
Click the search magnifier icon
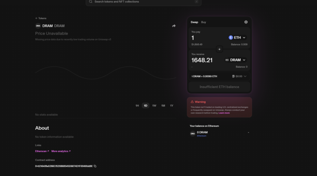coord(91,2)
